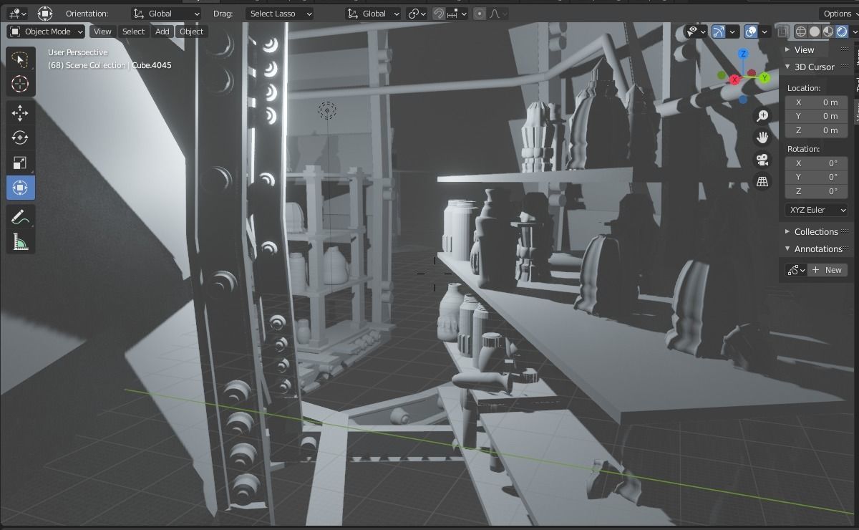Image resolution: width=859 pixels, height=530 pixels.
Task: Open the Object Mode dropdown
Action: pyautogui.click(x=46, y=32)
